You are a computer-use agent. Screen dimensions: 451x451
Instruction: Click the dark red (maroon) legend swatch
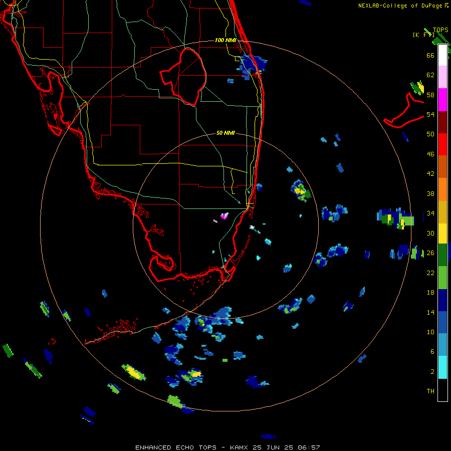[442, 122]
